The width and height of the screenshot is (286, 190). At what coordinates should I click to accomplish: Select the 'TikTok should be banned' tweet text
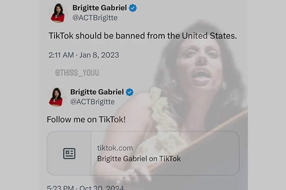(x=143, y=36)
